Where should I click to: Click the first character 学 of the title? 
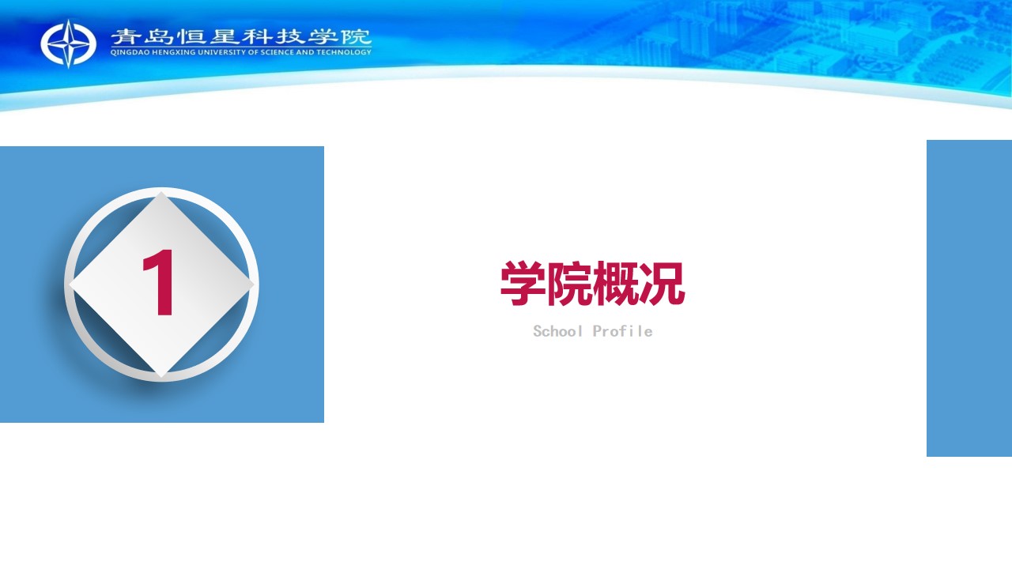click(523, 284)
